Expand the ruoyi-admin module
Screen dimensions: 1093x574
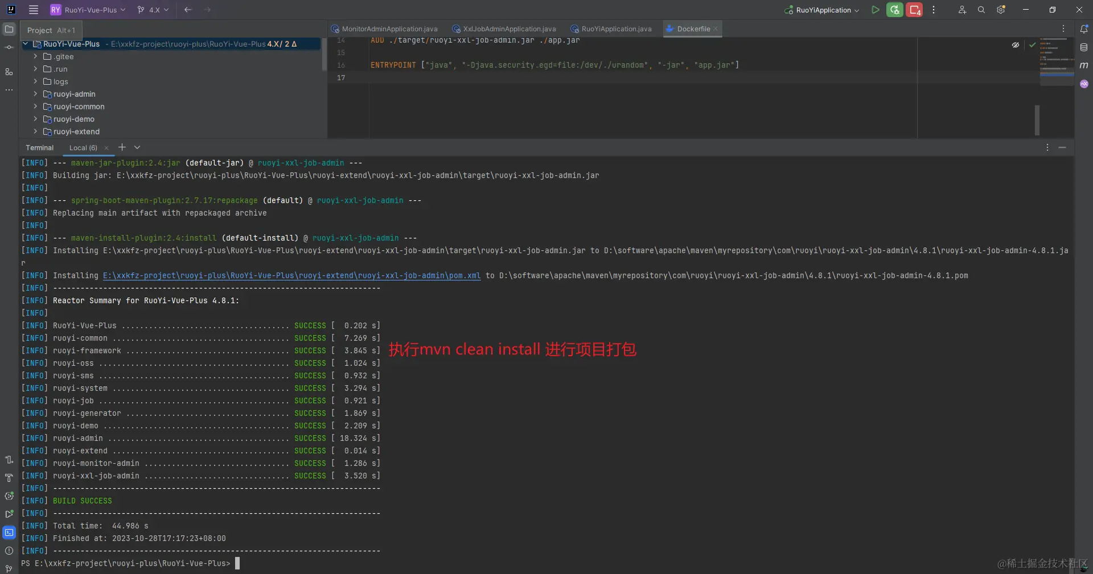click(35, 94)
